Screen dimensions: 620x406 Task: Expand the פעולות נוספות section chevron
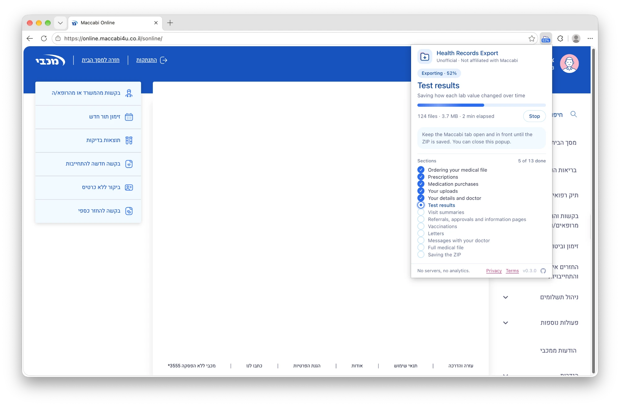(x=506, y=323)
